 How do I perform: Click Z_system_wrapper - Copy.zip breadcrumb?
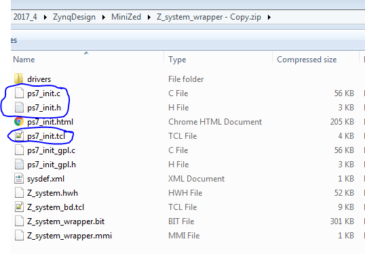(209, 17)
